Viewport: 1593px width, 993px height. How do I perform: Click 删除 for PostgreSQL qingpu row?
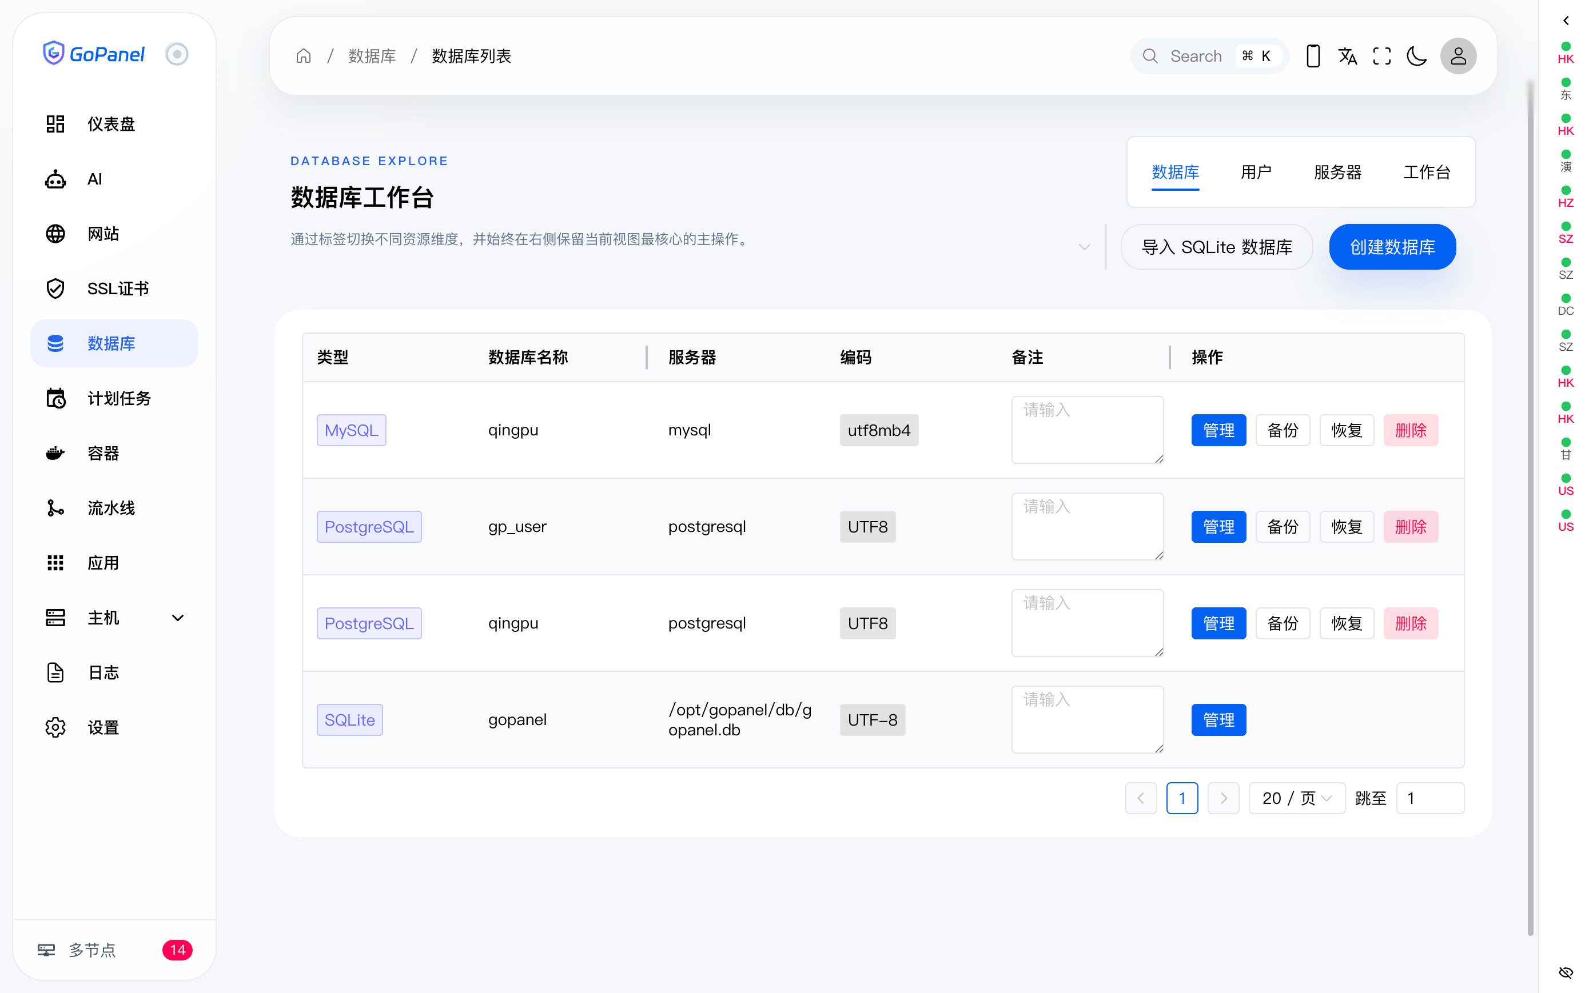tap(1410, 623)
